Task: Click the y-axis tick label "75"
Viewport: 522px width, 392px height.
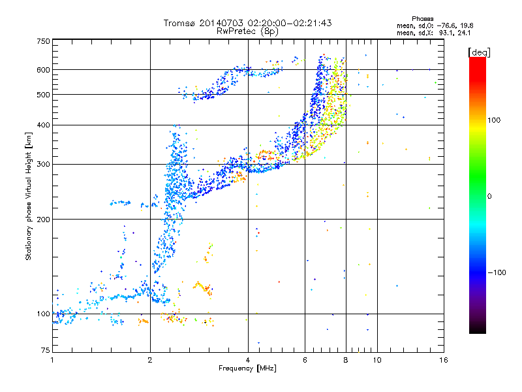Action: pos(46,350)
